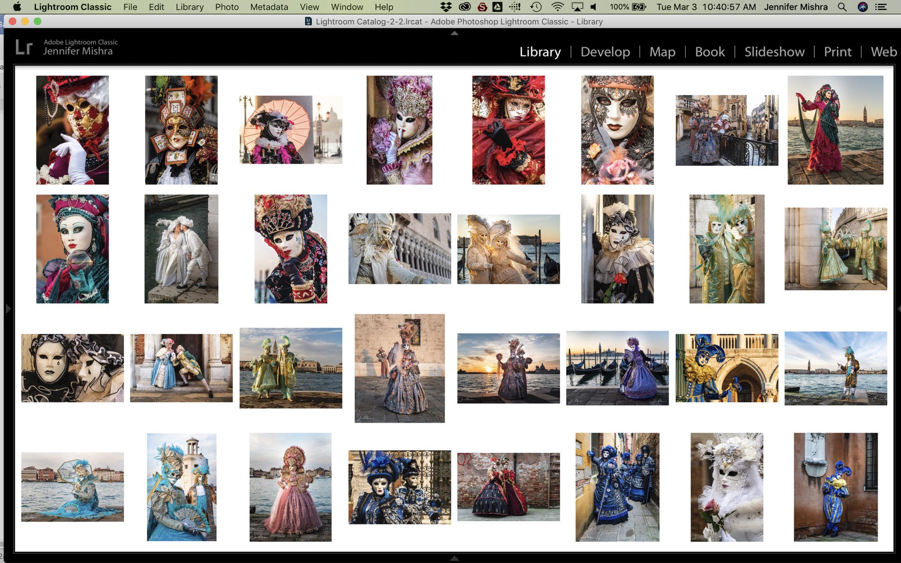Image resolution: width=901 pixels, height=563 pixels.
Task: Open Creative Cloud menu bar icon
Action: point(465,7)
